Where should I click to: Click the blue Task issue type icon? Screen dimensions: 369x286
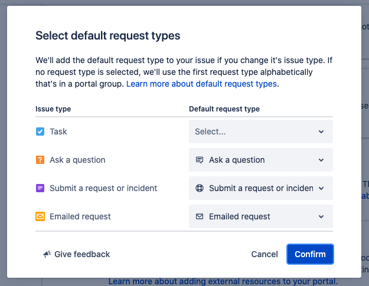[40, 132]
